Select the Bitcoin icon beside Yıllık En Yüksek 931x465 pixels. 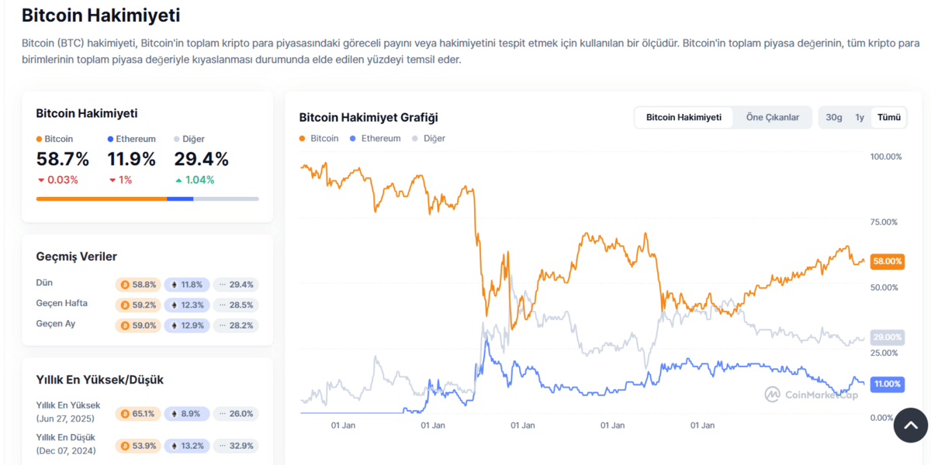point(124,413)
